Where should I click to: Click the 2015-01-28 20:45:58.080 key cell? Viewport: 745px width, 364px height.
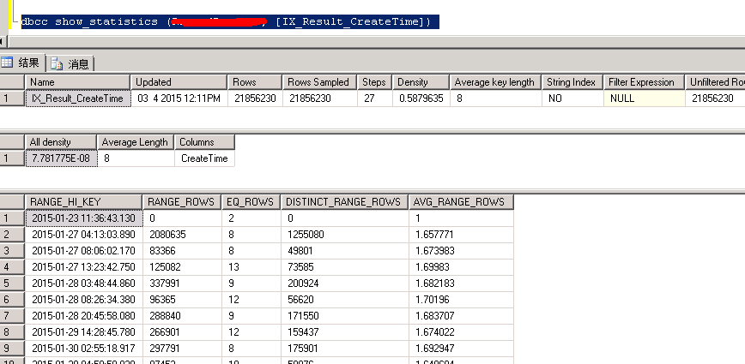[x=83, y=316]
